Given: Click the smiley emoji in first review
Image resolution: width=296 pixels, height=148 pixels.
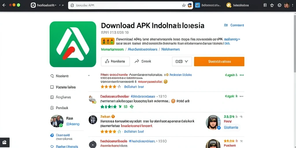Looking at the screenshot, I should tap(166, 82).
